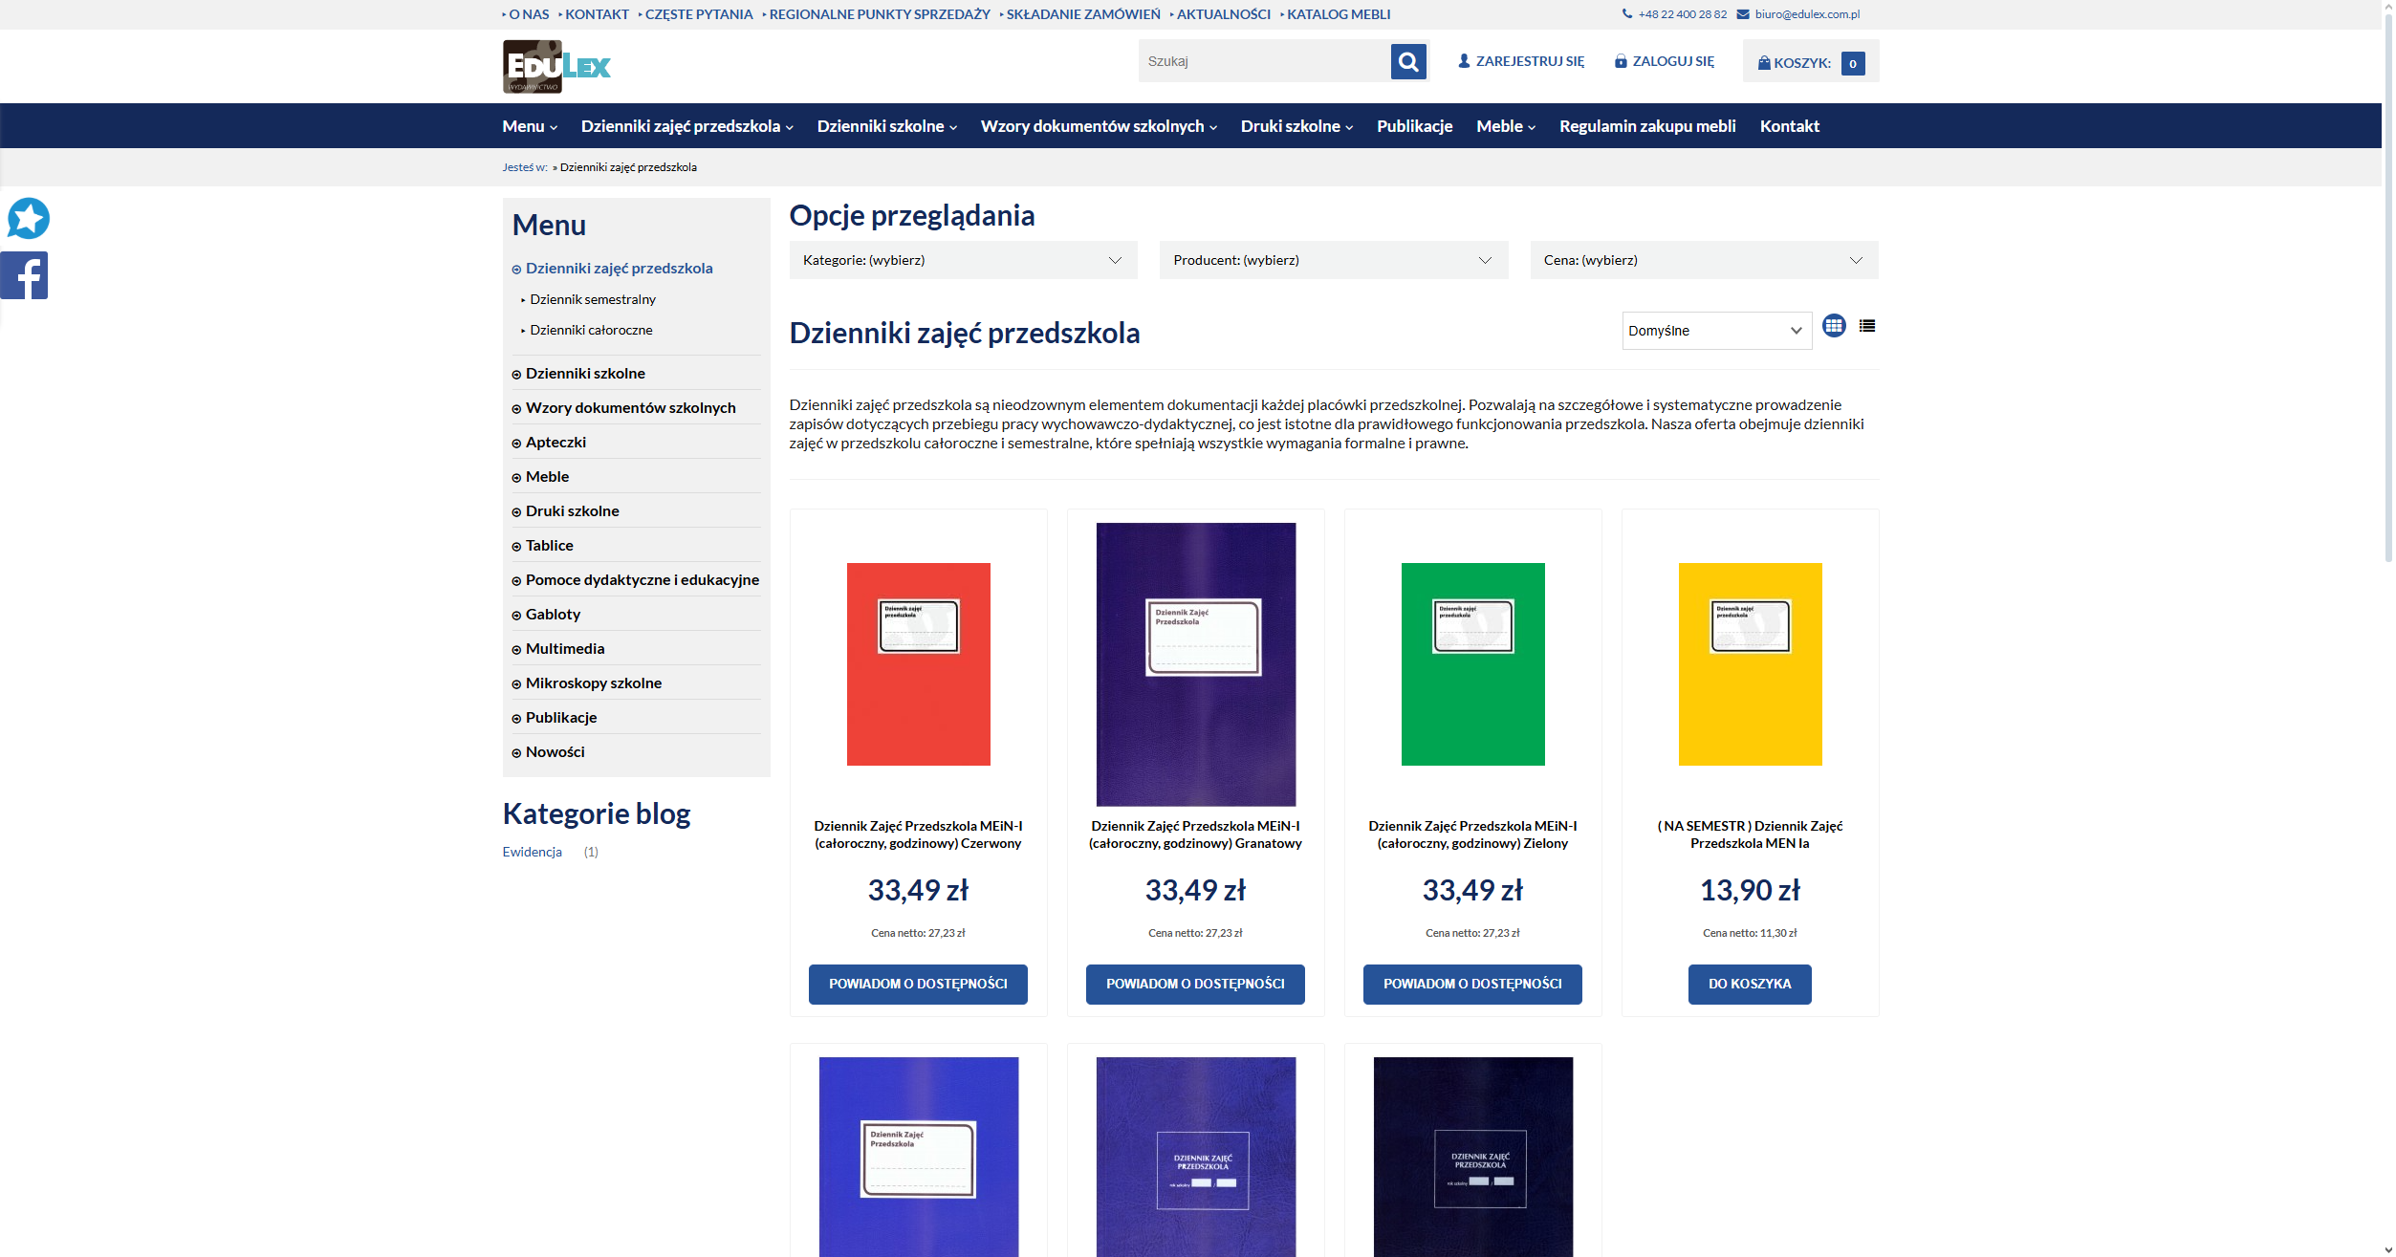The image size is (2396, 1257).
Task: Open Publikacje in navigation bar
Action: 1414,126
